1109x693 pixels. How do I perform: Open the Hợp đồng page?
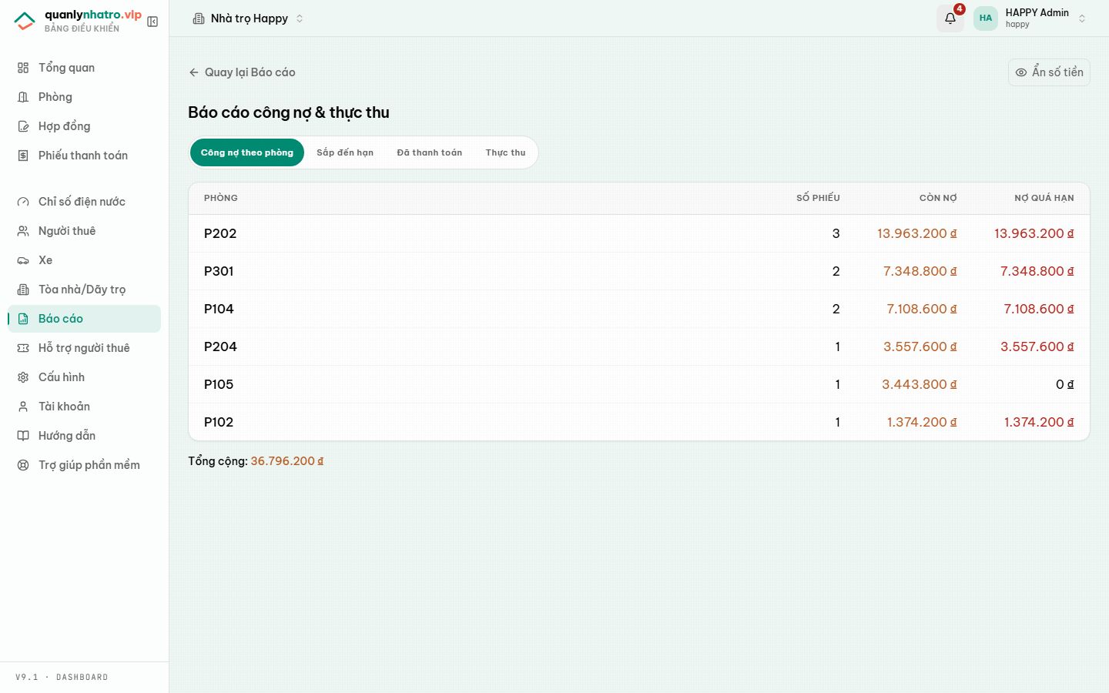point(85,126)
